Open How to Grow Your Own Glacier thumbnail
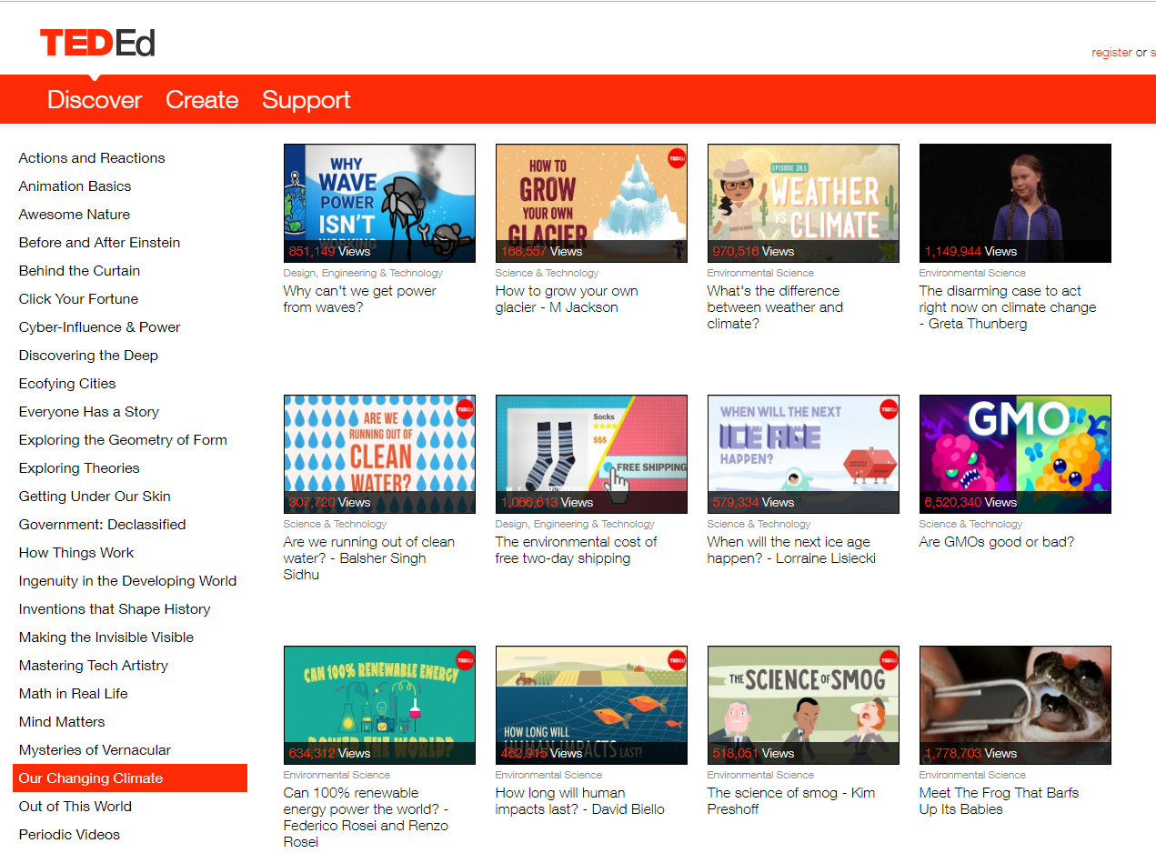 [591, 203]
